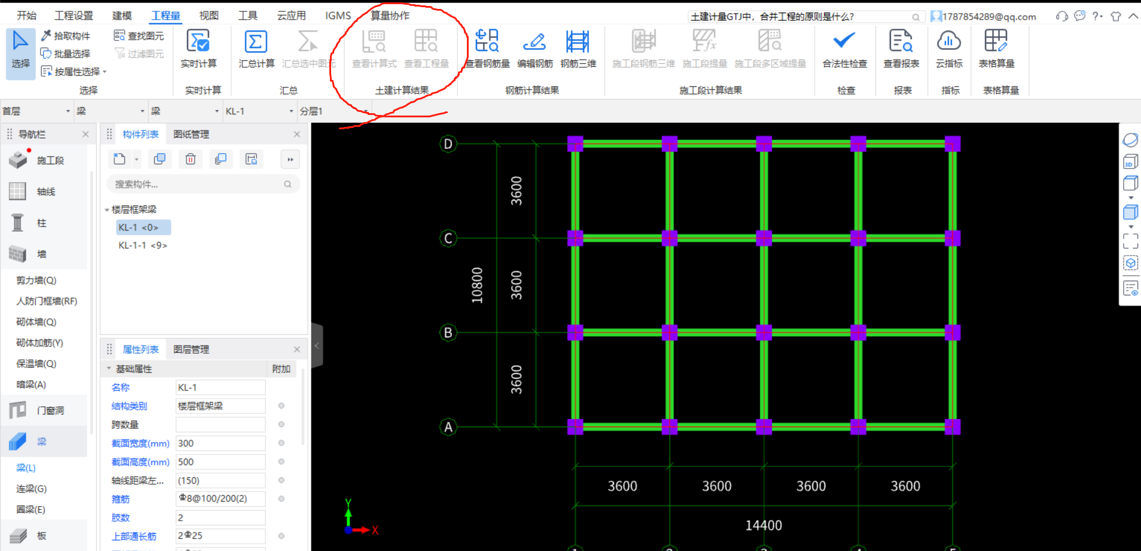Select 连梁(G) item
Viewport: 1141px width, 551px height.
[x=32, y=488]
